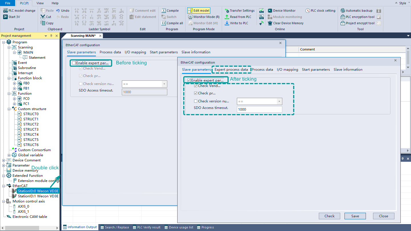
Task: Open PLC clock setting
Action: (x=308, y=11)
